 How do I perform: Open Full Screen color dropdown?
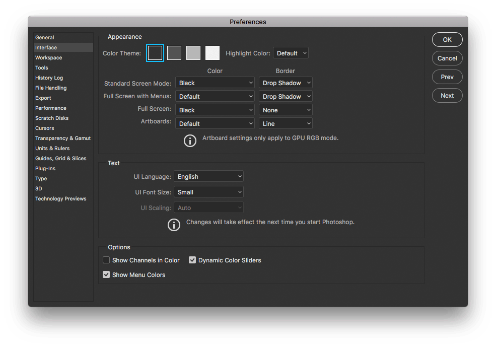click(x=215, y=110)
